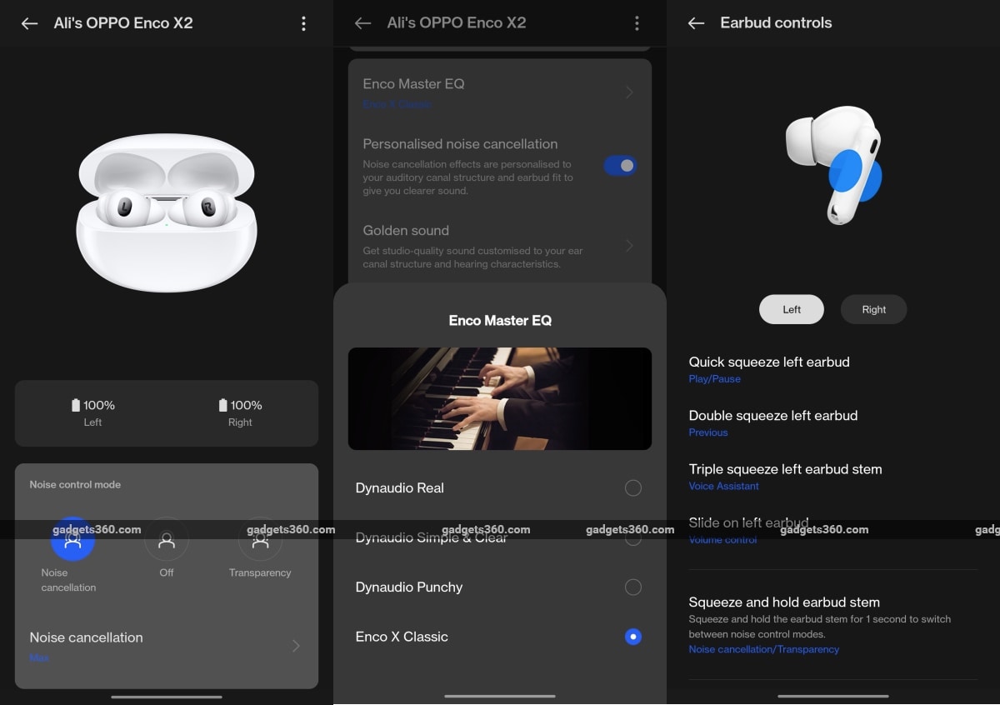
Task: Toggle Personalised noise cancellation switch
Action: pos(620,166)
